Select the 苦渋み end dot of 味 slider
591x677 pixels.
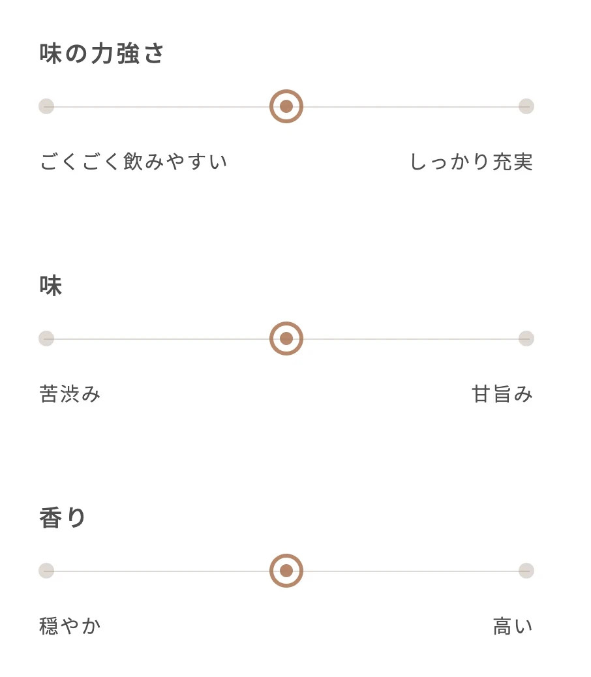tap(46, 338)
